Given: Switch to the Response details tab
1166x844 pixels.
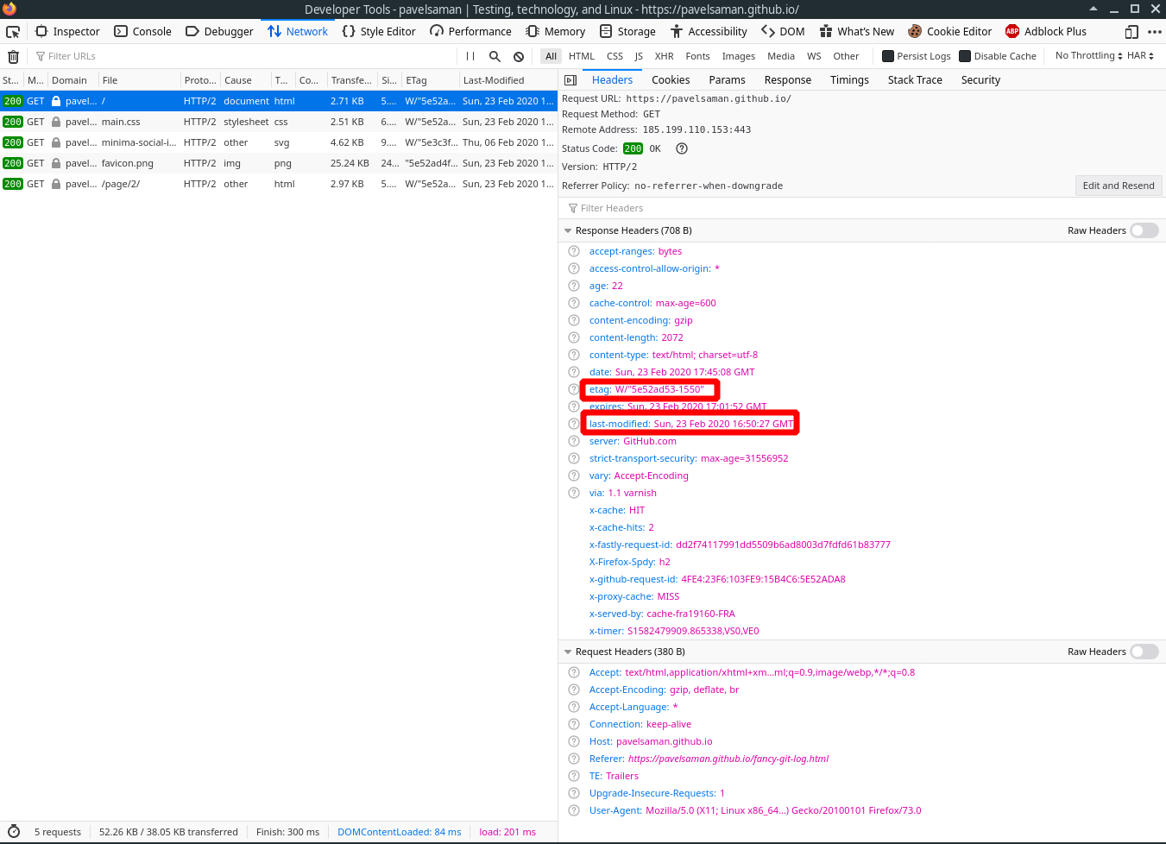Looking at the screenshot, I should (x=788, y=80).
